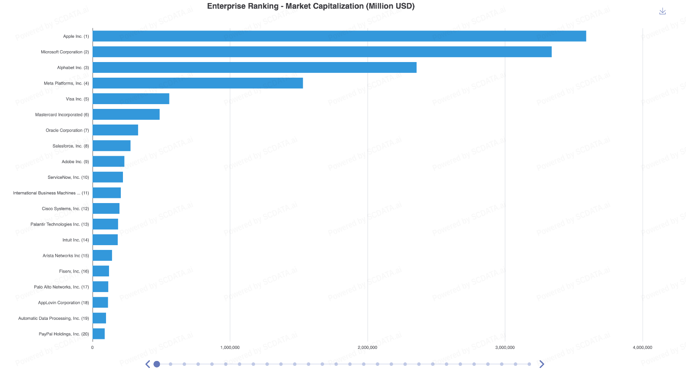Select the Mastercard Incorporated bar
Screen dimensions: 686x384
[x=126, y=115]
